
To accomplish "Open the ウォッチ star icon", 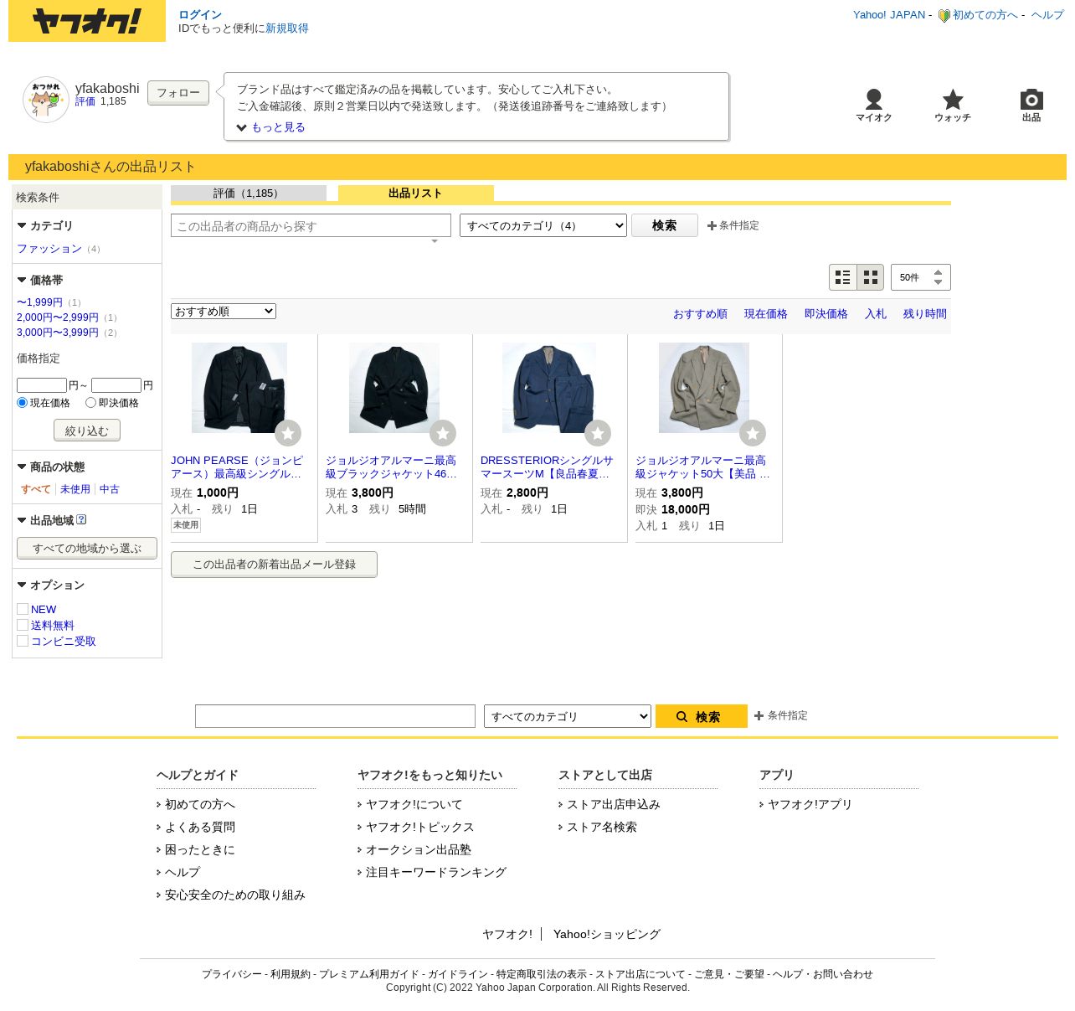I will [953, 100].
